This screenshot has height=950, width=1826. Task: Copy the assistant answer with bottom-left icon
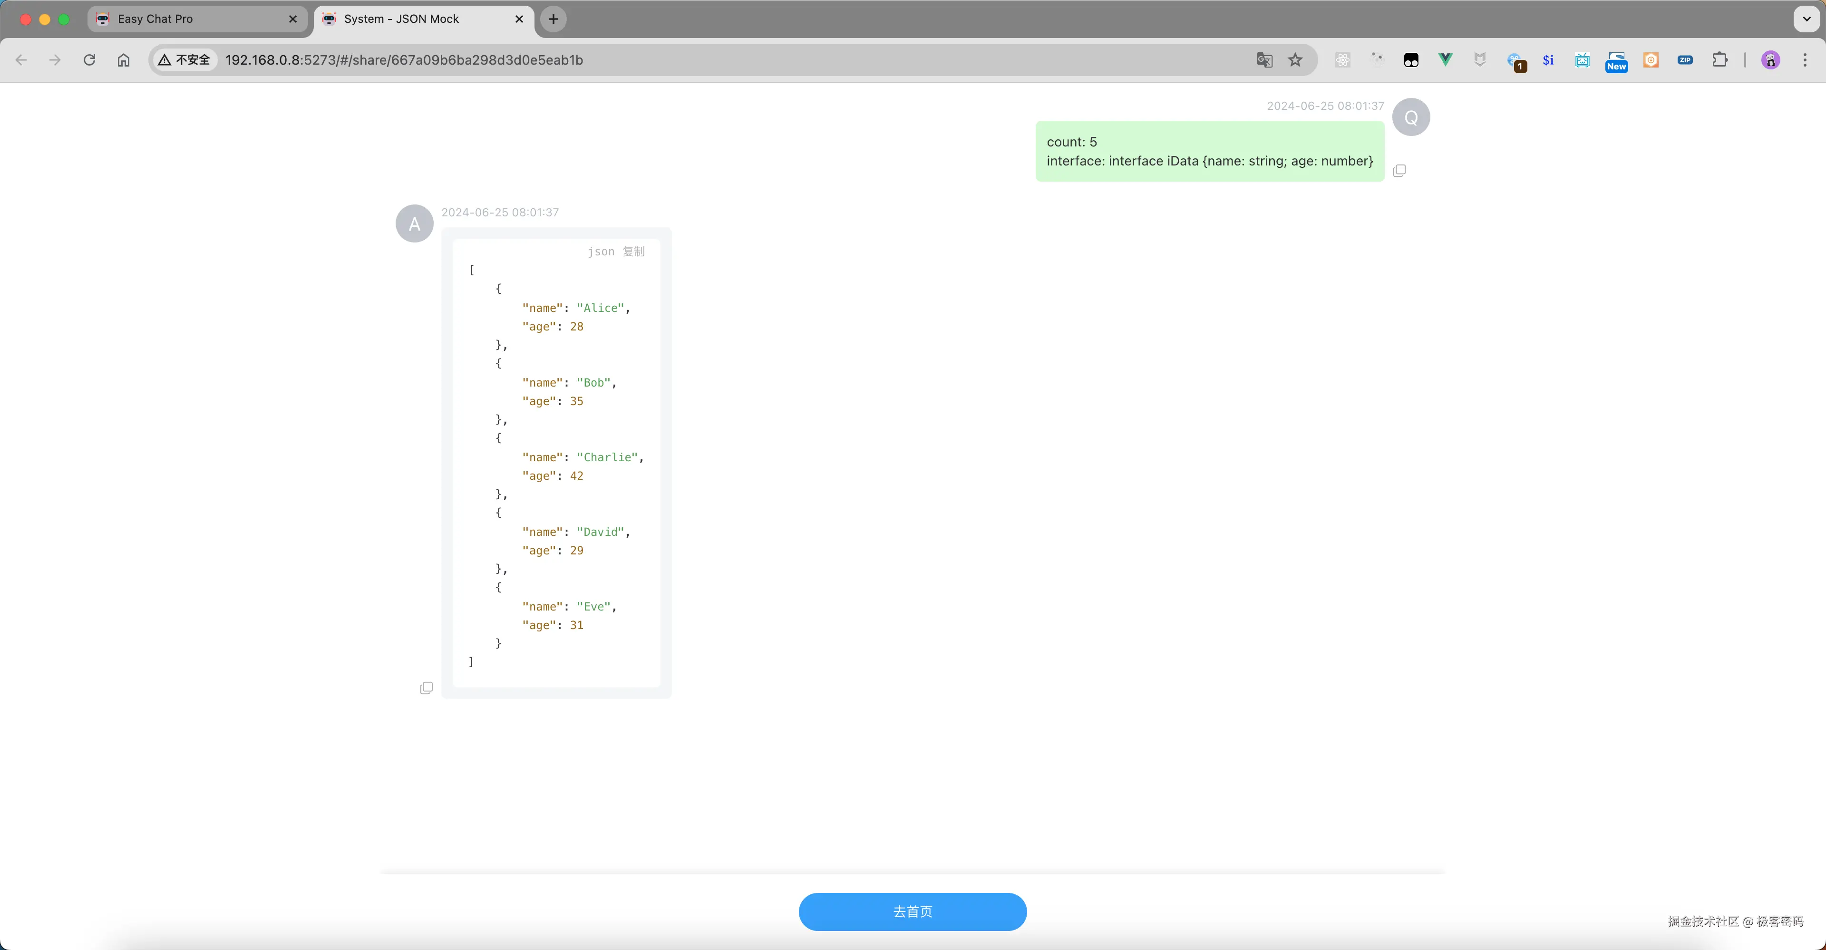point(426,688)
